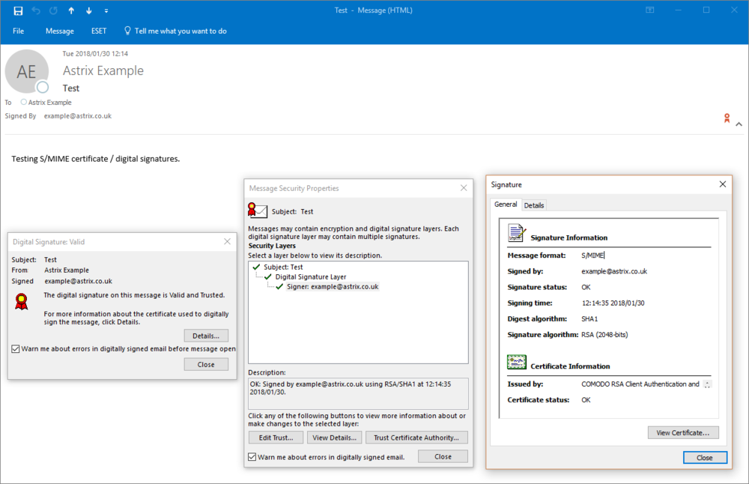The height and width of the screenshot is (484, 749).
Task: Open the ESET ribbon tab
Action: pyautogui.click(x=99, y=31)
